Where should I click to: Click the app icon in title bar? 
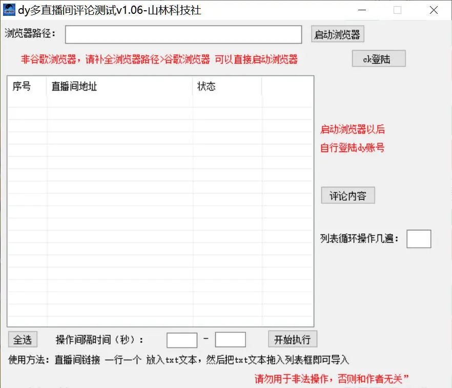9,10
